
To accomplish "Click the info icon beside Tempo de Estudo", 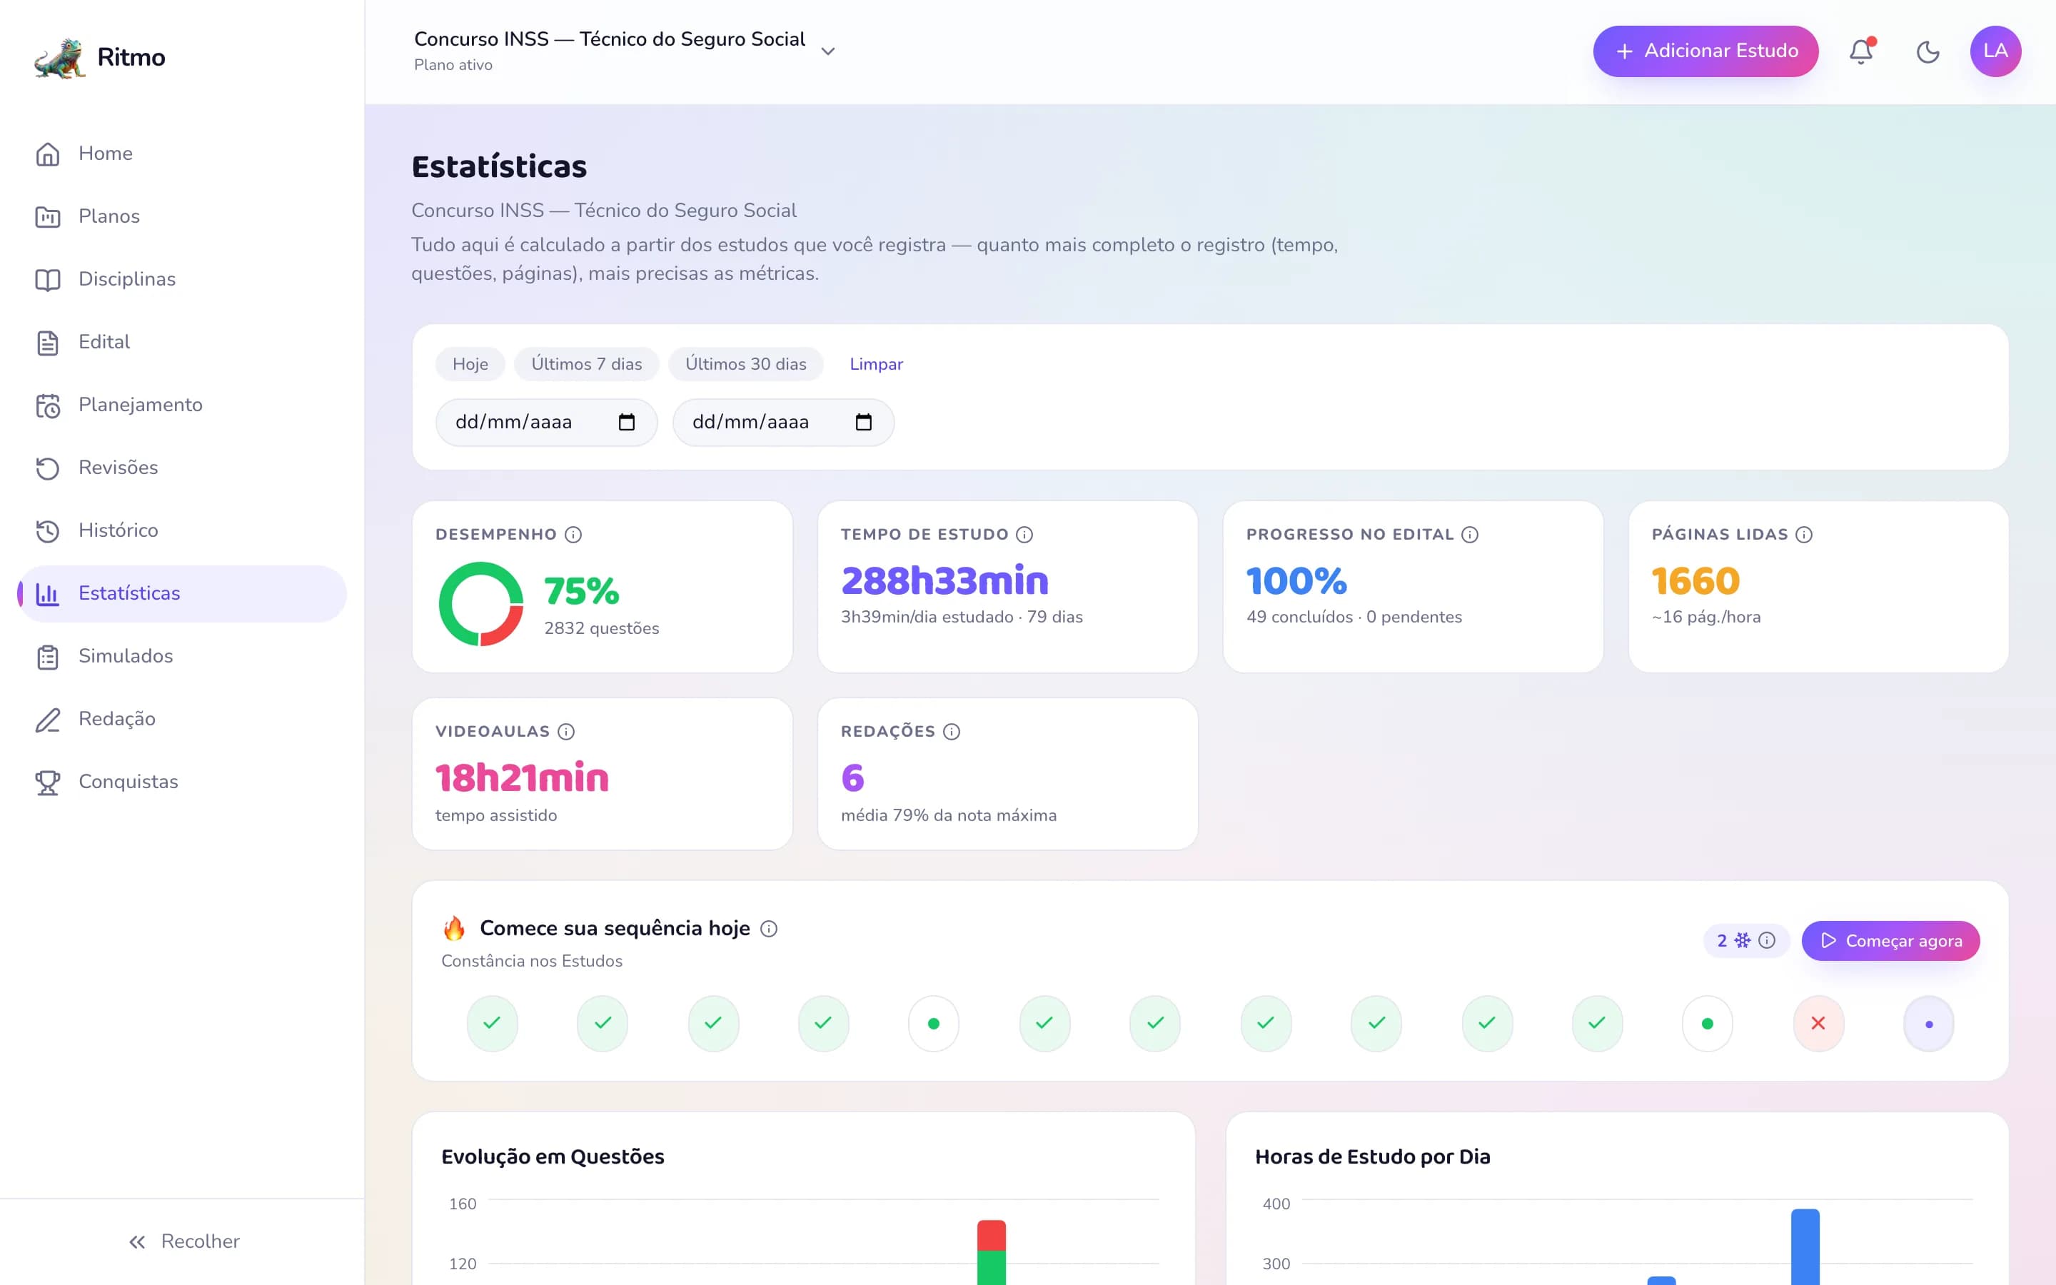I will [x=1024, y=535].
